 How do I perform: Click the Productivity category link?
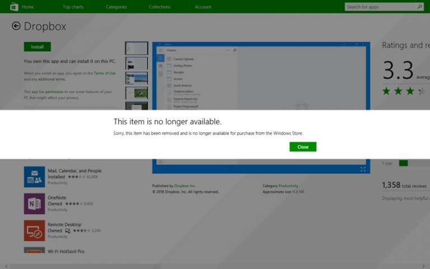coord(289,185)
